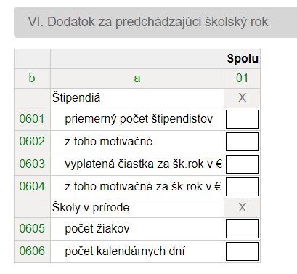
Task: Click input for z toho motivačné za šk.rok
Action: (x=242, y=187)
